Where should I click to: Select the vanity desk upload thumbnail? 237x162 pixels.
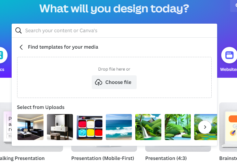(60, 127)
